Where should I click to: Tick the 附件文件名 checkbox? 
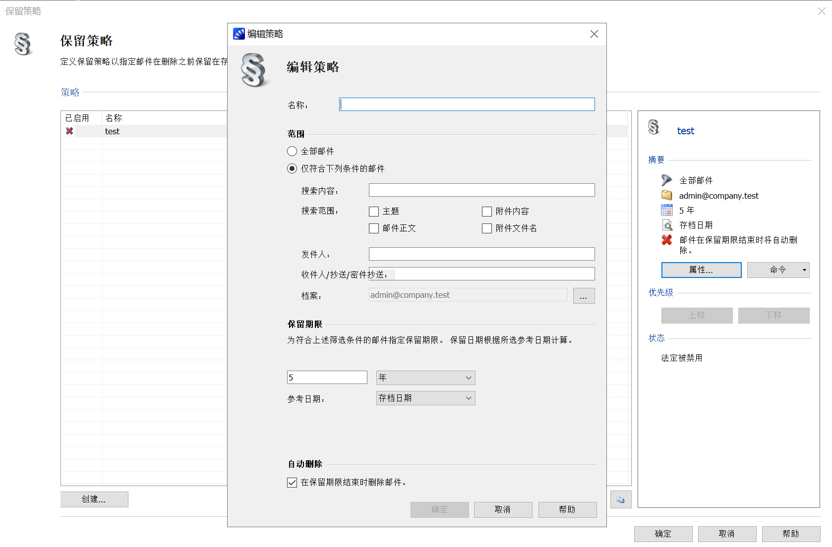[x=487, y=228]
